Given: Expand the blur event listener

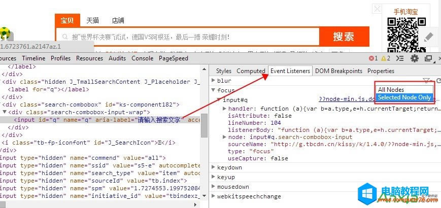Looking at the screenshot, I should click(x=214, y=81).
